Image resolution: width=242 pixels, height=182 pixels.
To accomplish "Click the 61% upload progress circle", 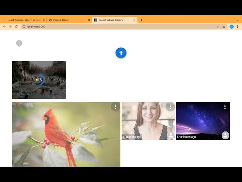I will [39, 80].
